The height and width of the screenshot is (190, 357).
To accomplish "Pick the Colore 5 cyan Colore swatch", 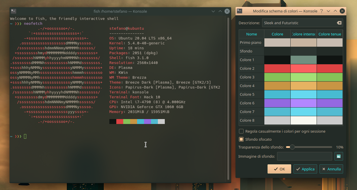I will click(277, 94).
